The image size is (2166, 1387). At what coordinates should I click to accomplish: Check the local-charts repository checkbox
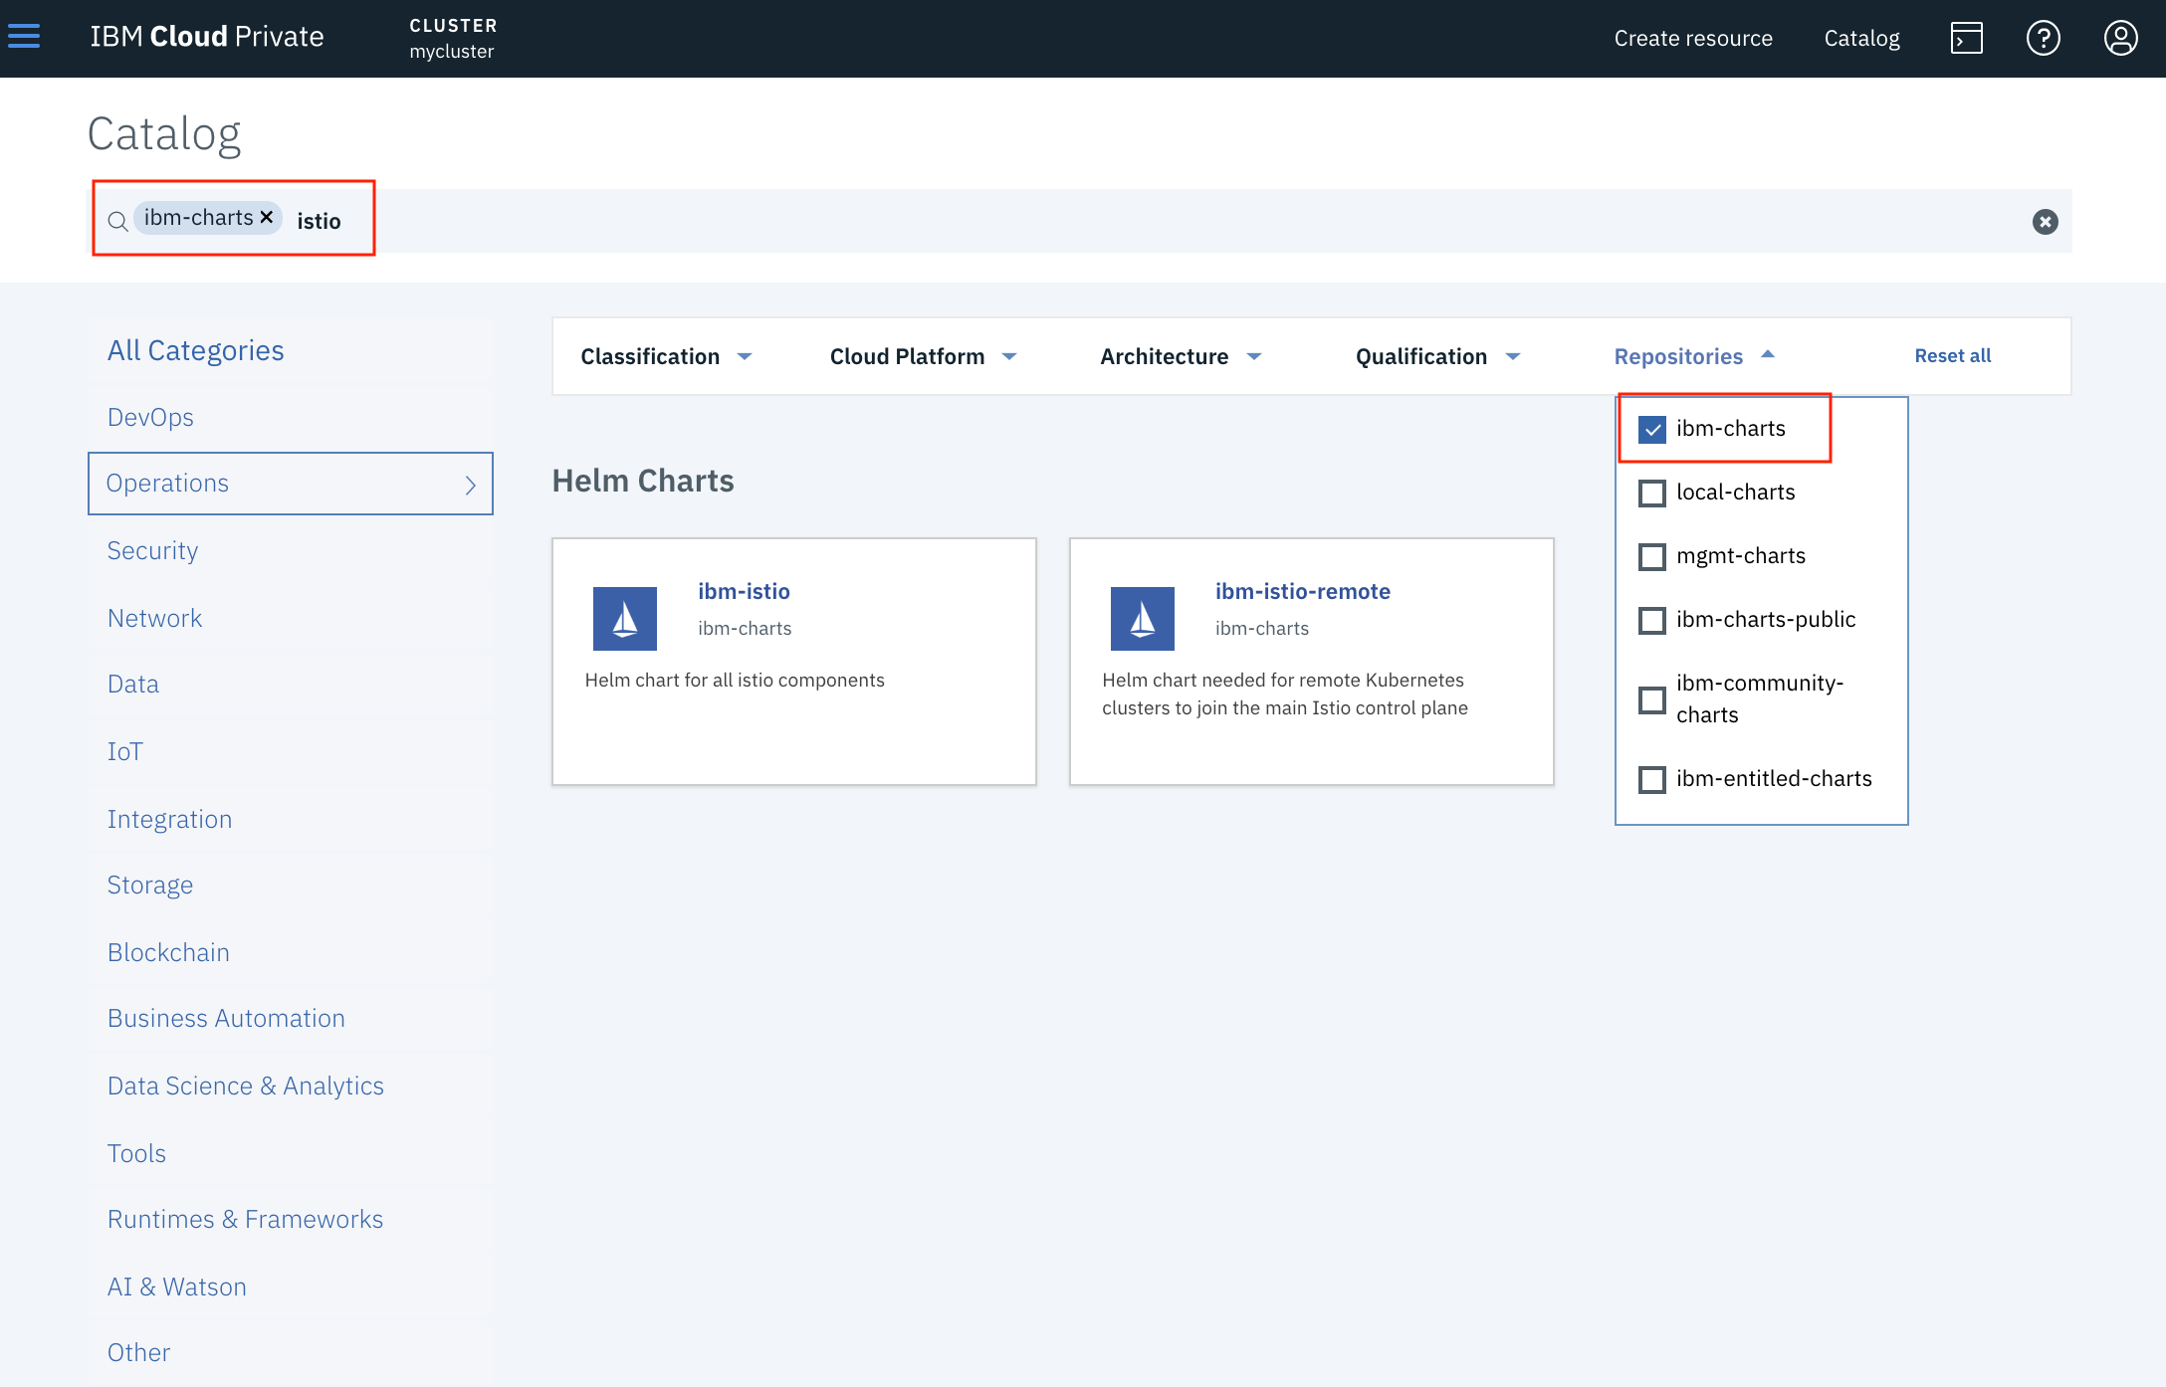click(1652, 493)
